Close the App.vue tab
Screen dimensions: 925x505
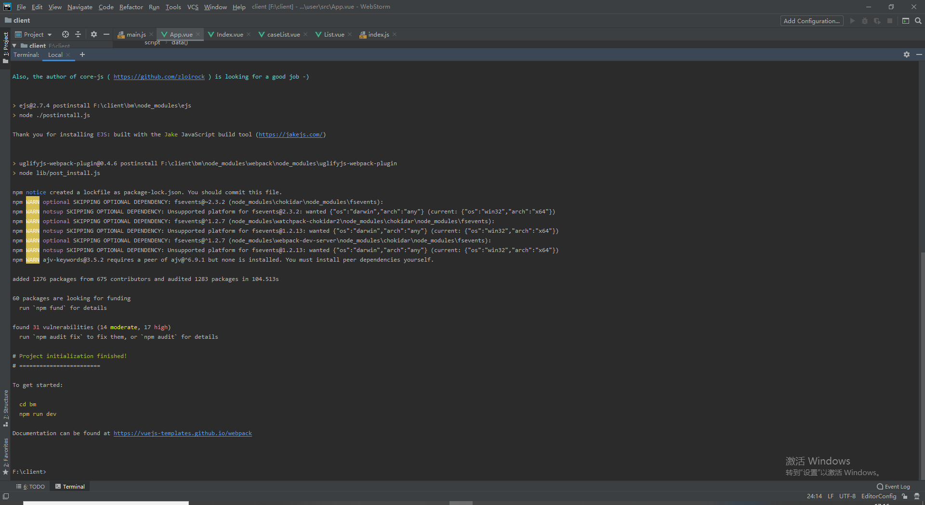click(x=198, y=34)
